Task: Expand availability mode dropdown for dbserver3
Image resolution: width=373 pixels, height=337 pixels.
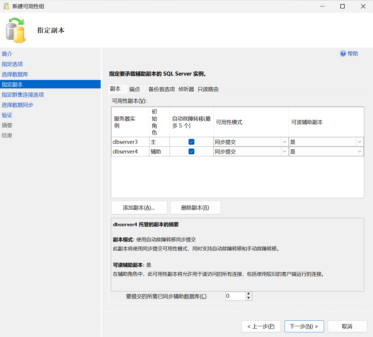Action: click(x=284, y=142)
